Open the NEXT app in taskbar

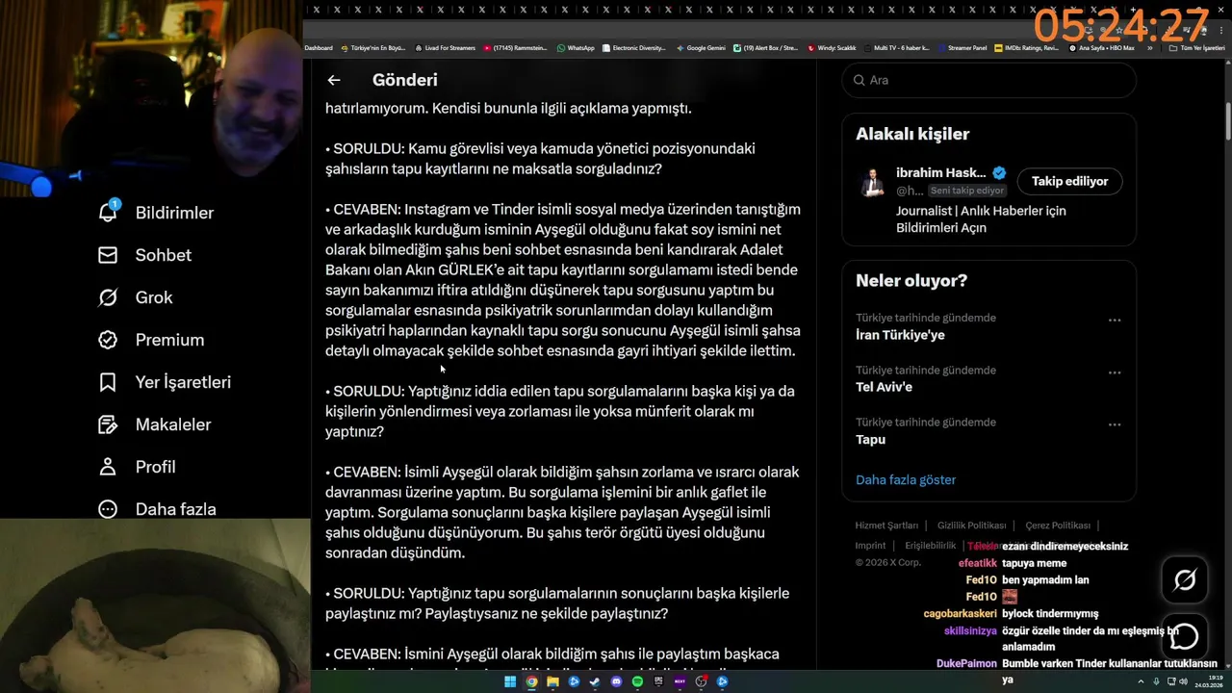pos(680,681)
